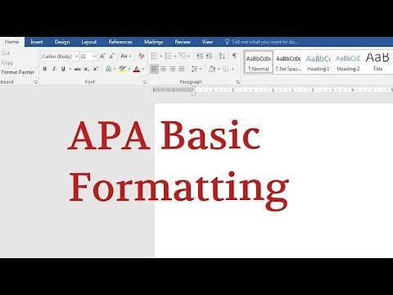Toggle subscript formatting

87,69
